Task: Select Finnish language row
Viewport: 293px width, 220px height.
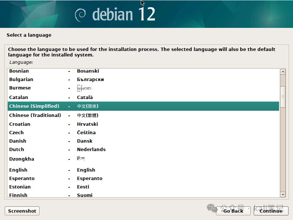Action: pos(143,195)
